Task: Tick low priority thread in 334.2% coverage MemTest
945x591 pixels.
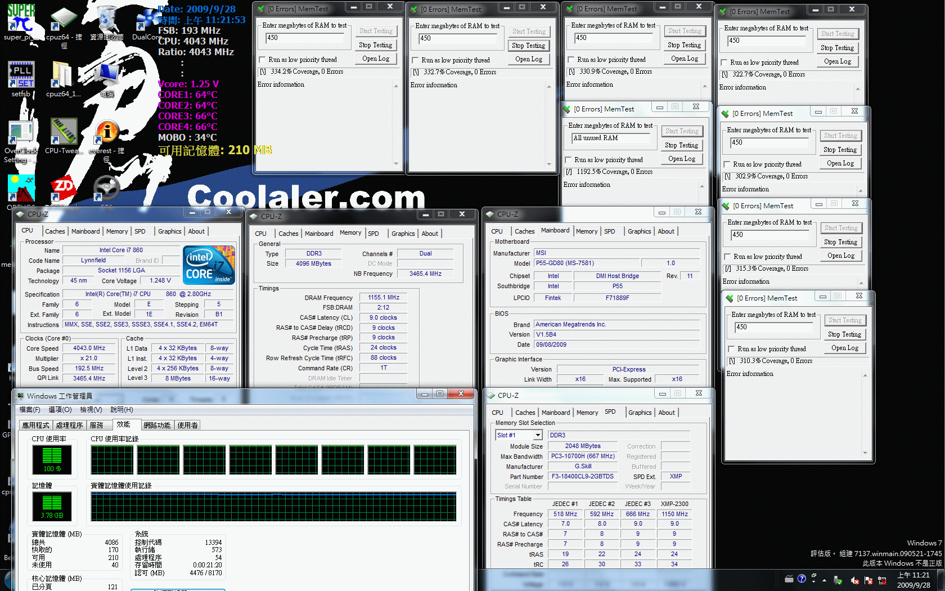Action: pos(262,60)
